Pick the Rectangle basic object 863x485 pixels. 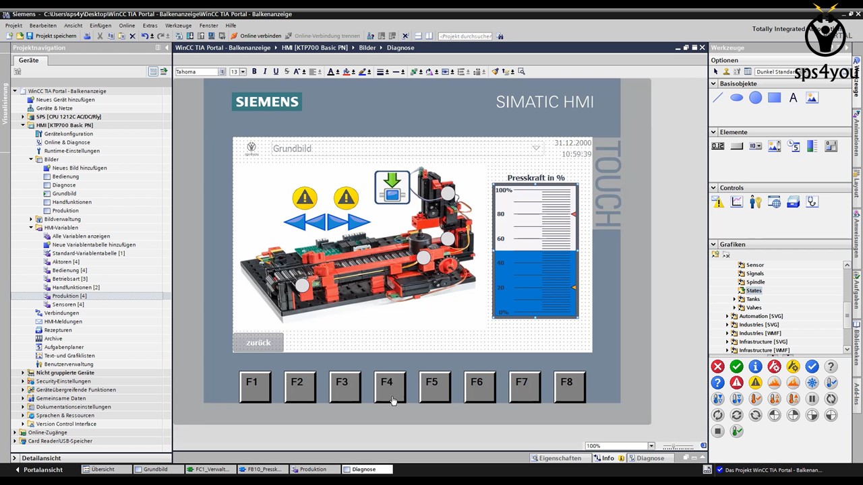774,98
